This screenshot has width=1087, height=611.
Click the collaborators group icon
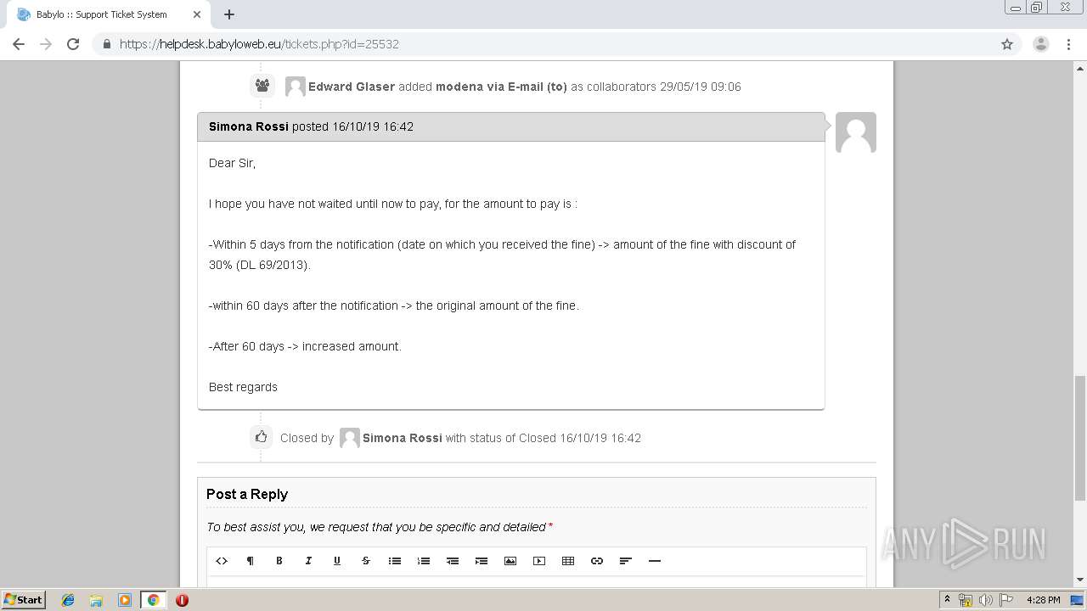pyautogui.click(x=262, y=86)
